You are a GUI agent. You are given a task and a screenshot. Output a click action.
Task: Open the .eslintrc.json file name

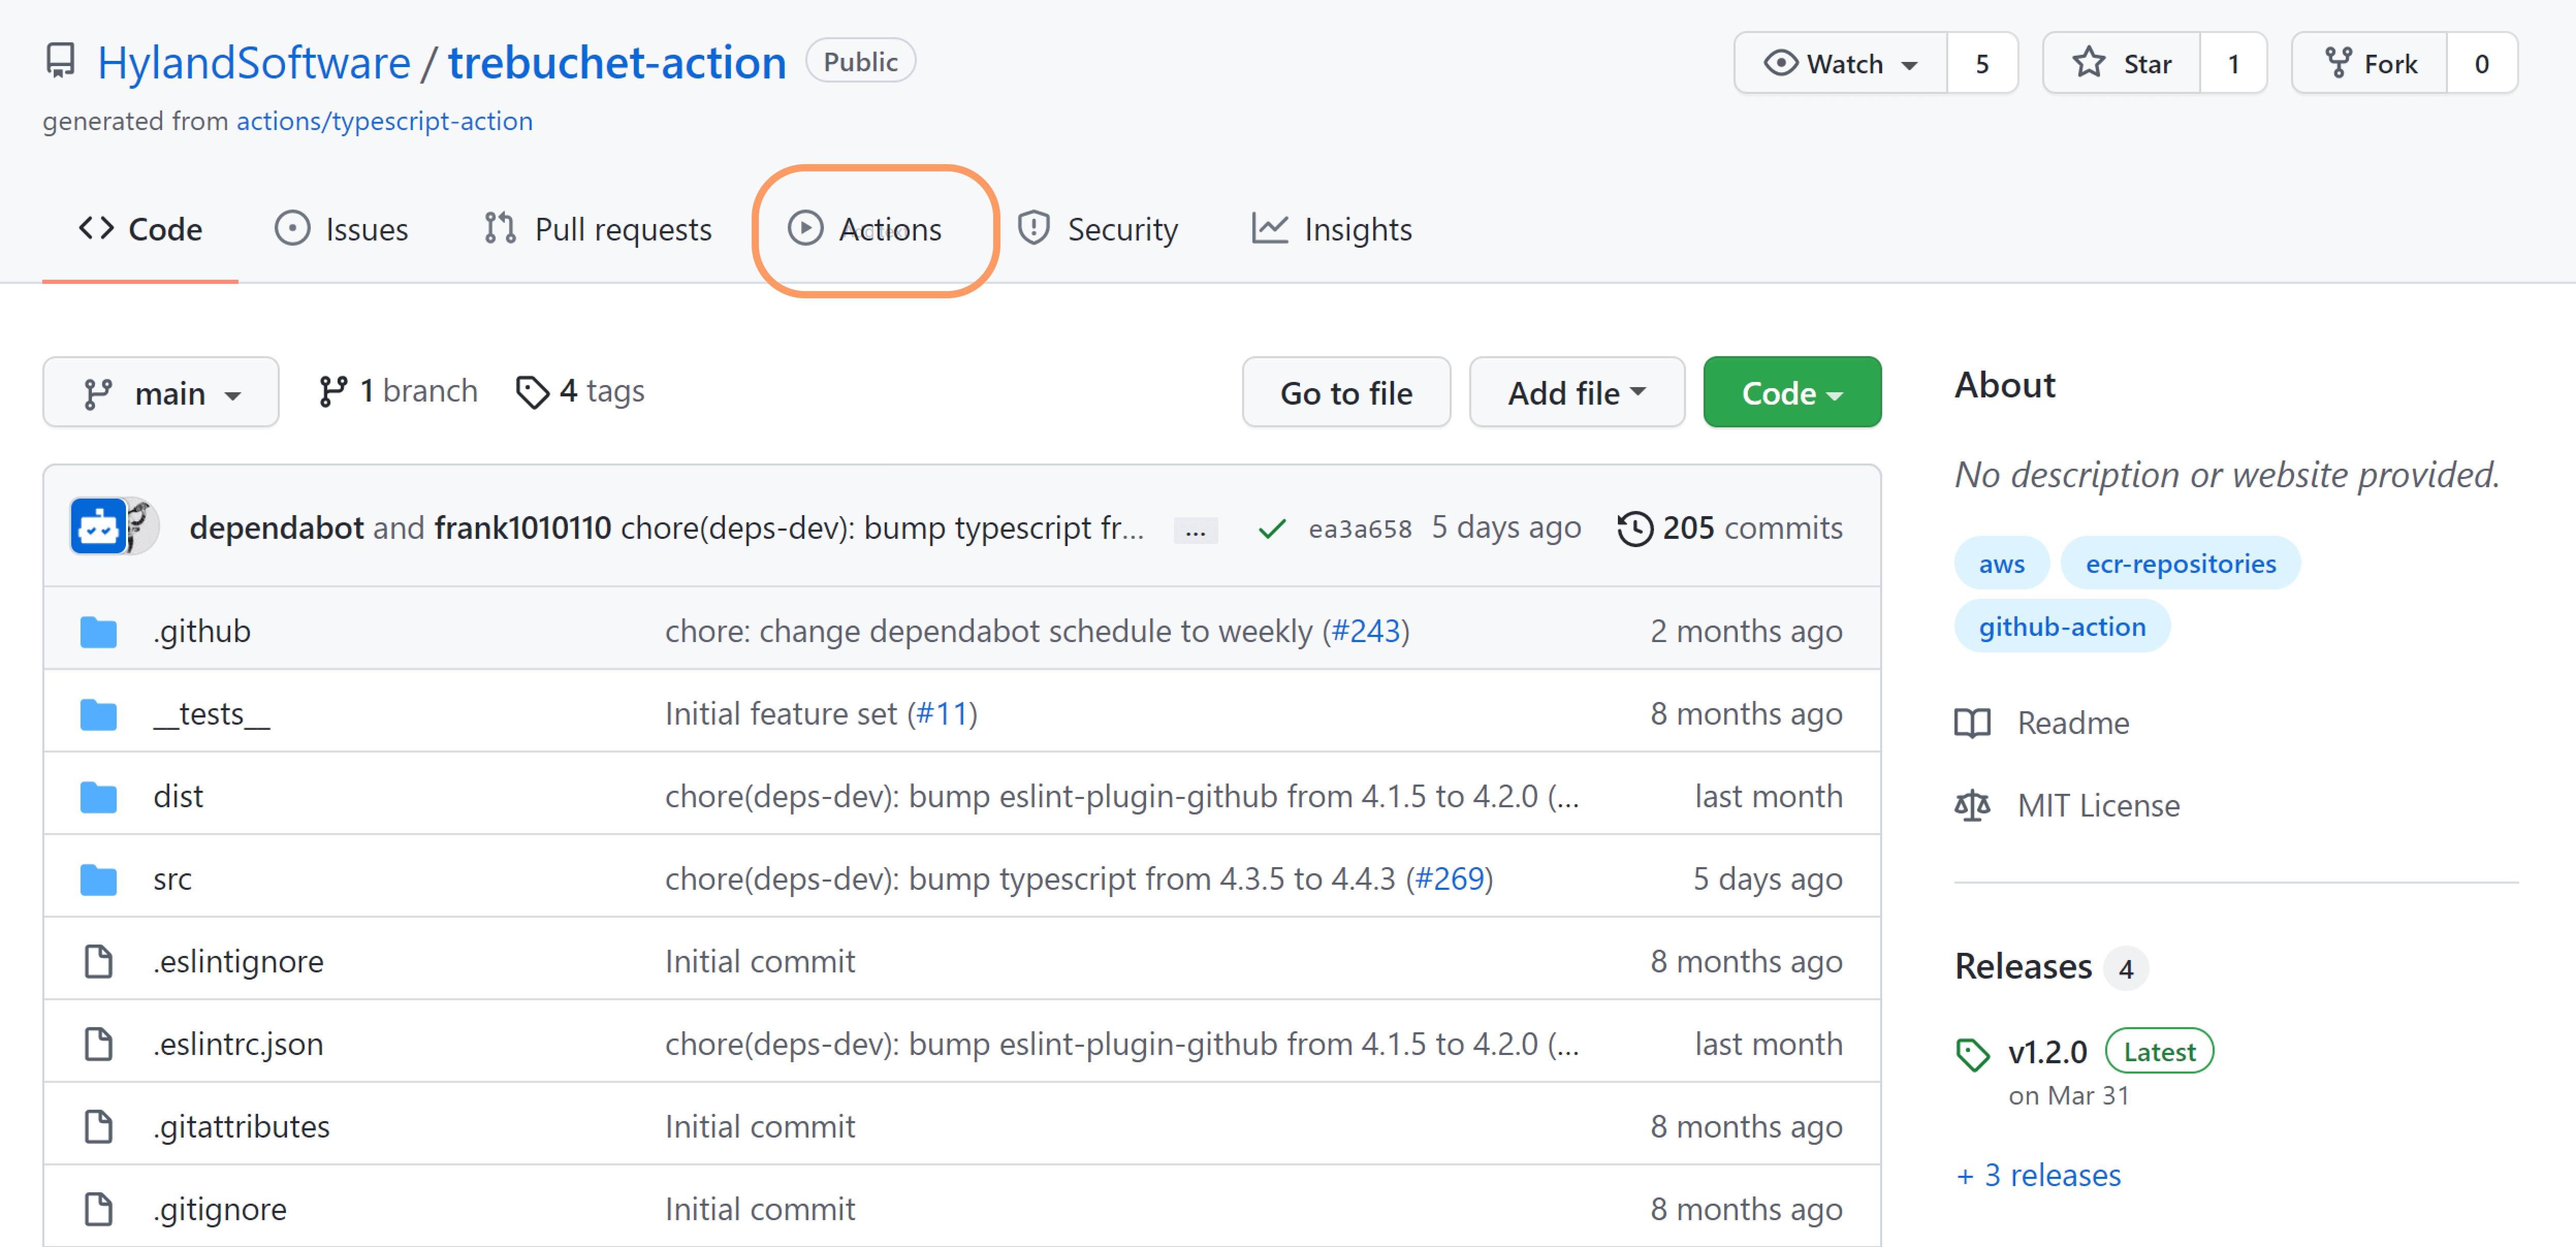(x=238, y=1044)
